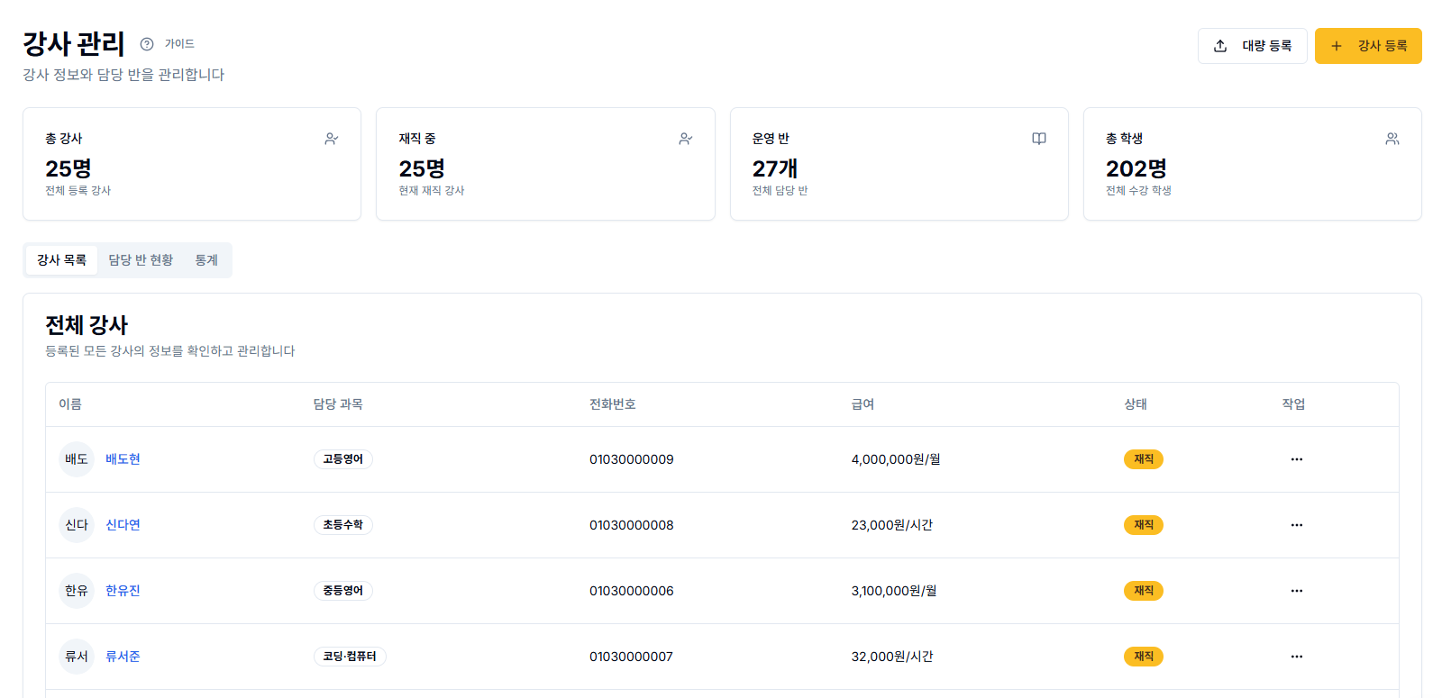Image resolution: width=1442 pixels, height=698 pixels.
Task: Click the person icon in 재직 중 card
Action: pyautogui.click(x=686, y=139)
